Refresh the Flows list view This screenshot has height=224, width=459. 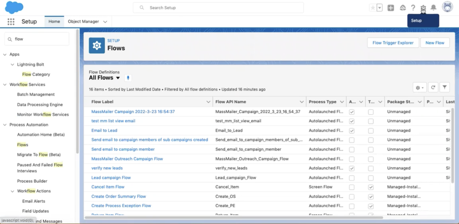tap(433, 87)
